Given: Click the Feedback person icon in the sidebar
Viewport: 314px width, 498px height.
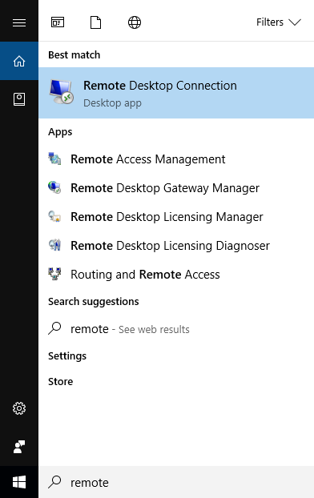Looking at the screenshot, I should 19,447.
